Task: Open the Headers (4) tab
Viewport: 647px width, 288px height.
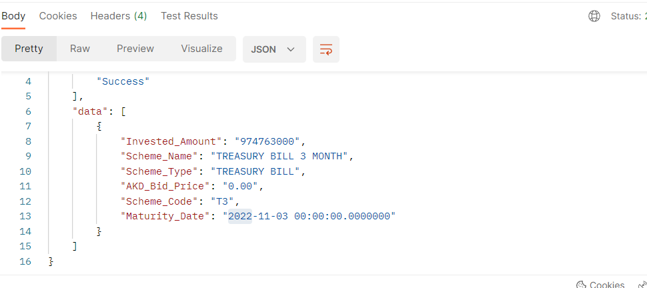Action: 119,16
